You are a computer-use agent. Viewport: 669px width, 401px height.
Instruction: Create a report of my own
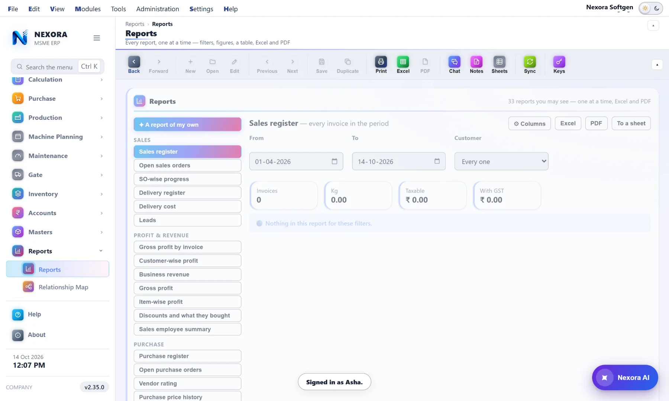pos(187,125)
